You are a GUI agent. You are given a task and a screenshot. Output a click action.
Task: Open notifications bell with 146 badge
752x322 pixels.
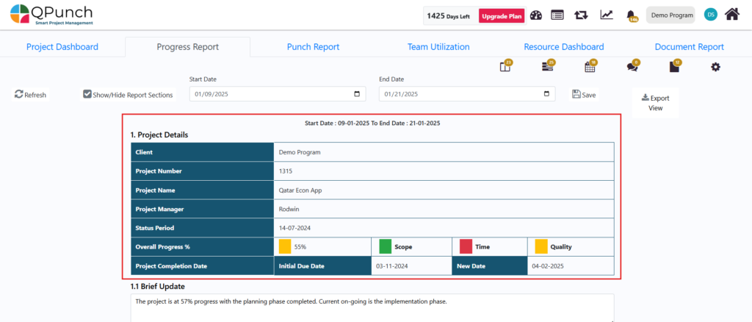click(x=631, y=15)
